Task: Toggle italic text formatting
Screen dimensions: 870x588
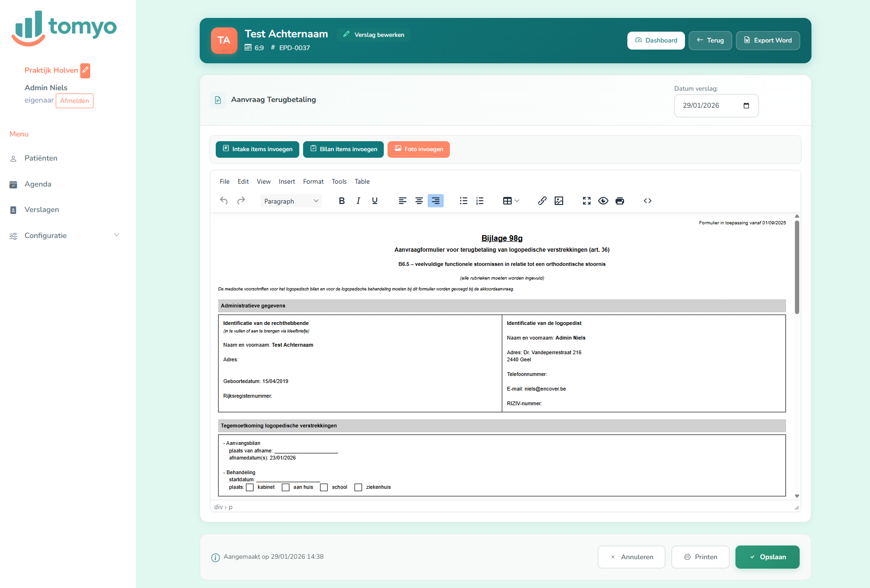Action: (x=358, y=201)
